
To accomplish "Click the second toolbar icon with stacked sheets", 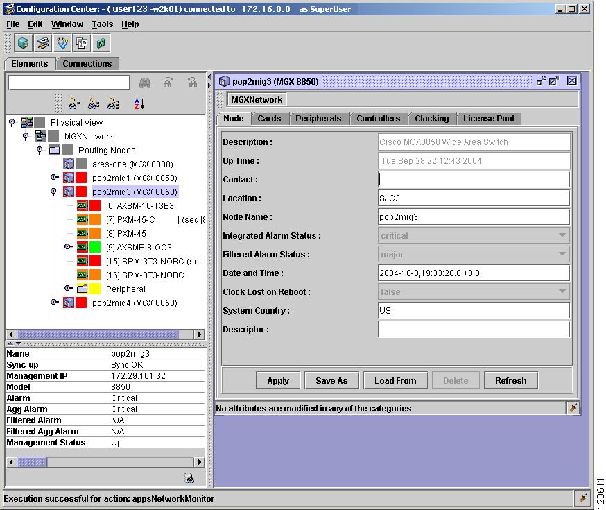I will coord(43,43).
